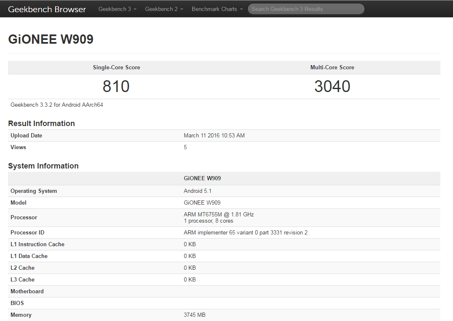
Task: Select the BIOS row label
Action: tap(17, 303)
